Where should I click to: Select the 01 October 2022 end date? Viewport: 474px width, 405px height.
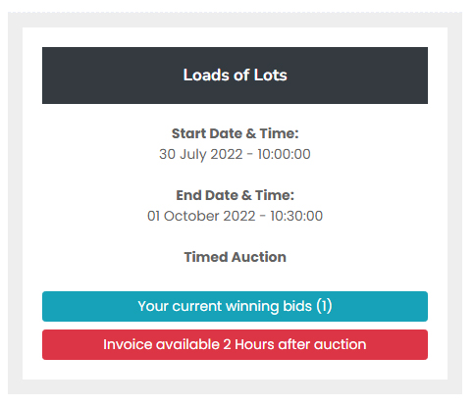[x=201, y=216]
